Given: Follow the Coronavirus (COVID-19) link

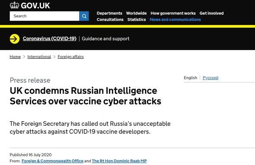Looking at the screenshot, I should pos(50,39).
